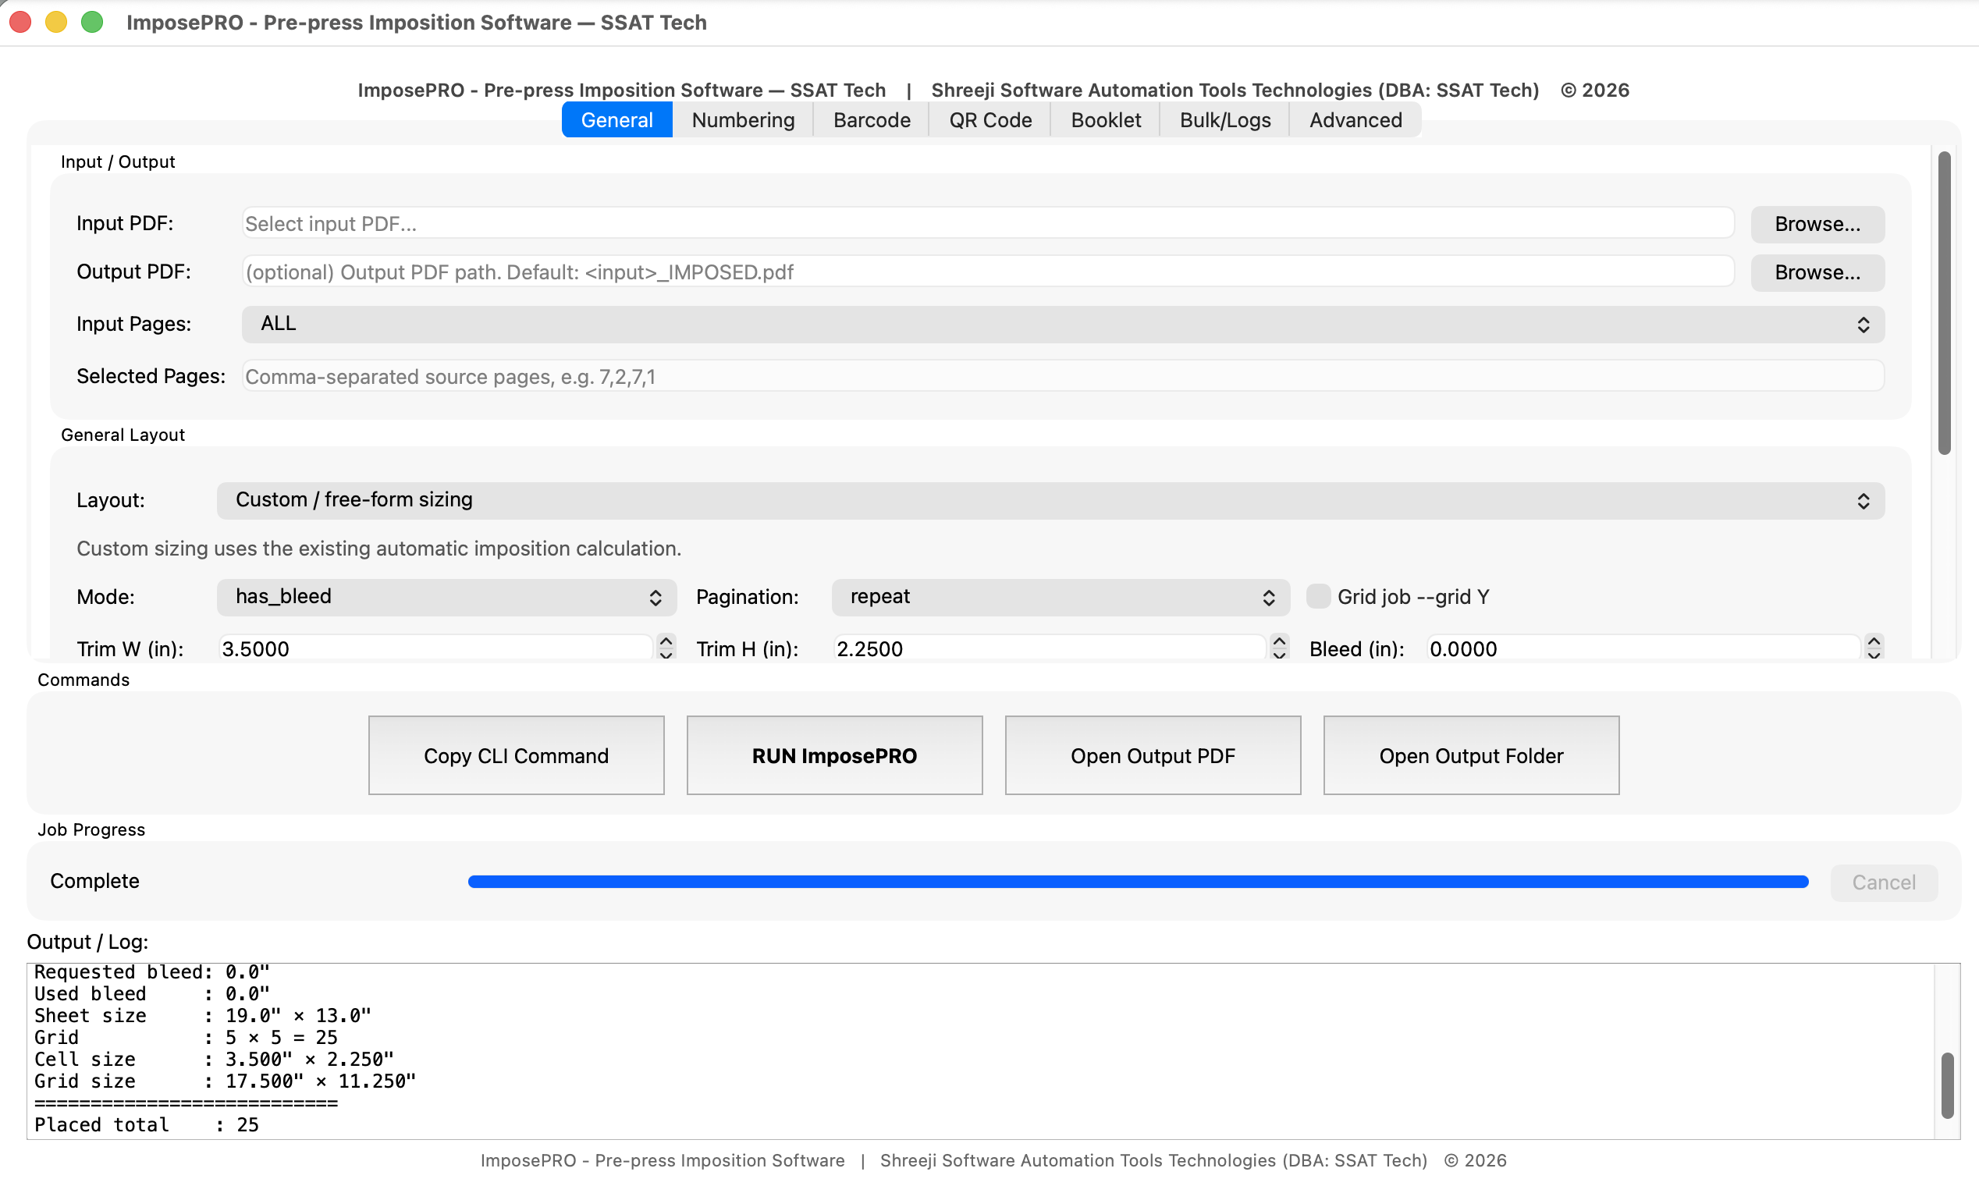The height and width of the screenshot is (1186, 1979).
Task: Switch to the QR Code tab
Action: [x=989, y=120]
